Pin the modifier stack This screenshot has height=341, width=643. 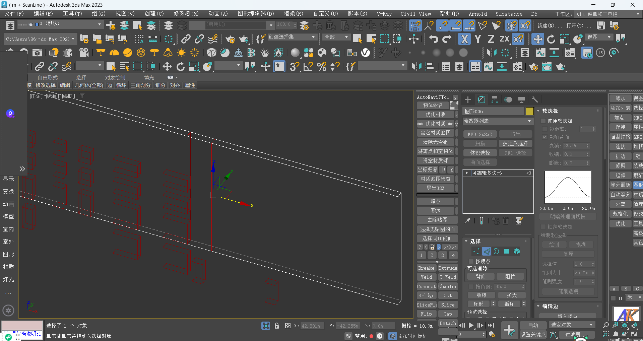[x=468, y=220]
